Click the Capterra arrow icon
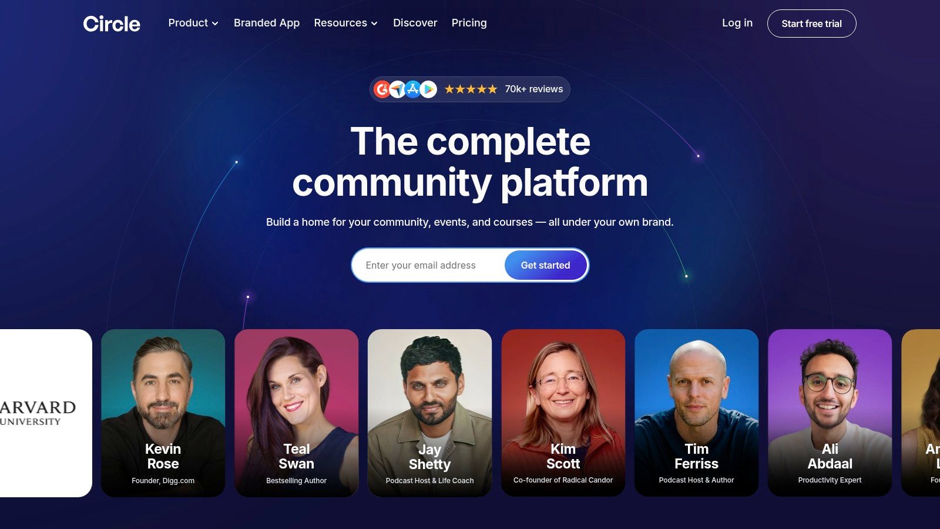This screenshot has width=940, height=529. [398, 89]
